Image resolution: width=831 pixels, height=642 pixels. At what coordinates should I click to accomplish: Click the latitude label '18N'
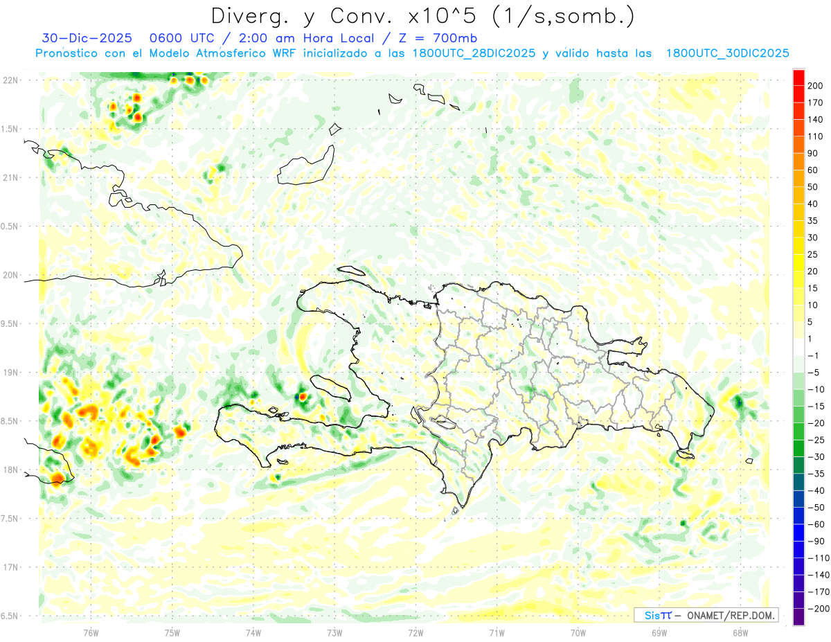coord(10,470)
